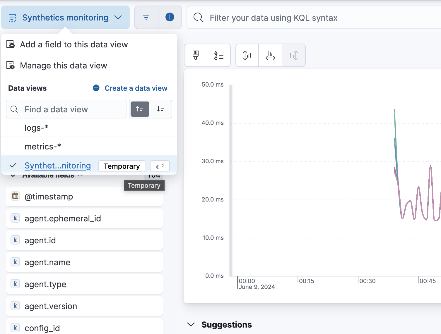Click the filter menu icon
This screenshot has width=441, height=334.
pyautogui.click(x=146, y=18)
